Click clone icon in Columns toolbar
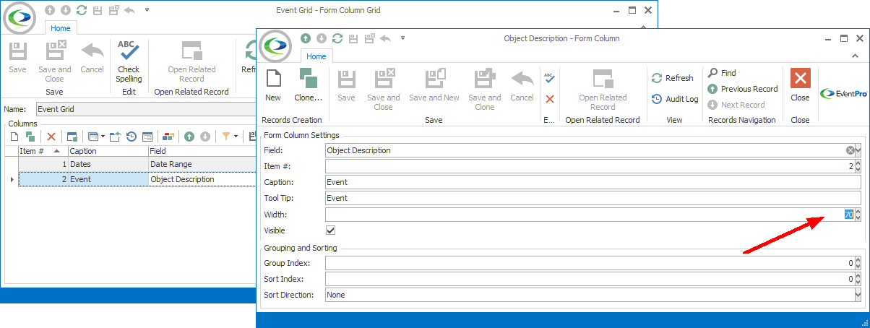This screenshot has width=870, height=328. point(30,136)
